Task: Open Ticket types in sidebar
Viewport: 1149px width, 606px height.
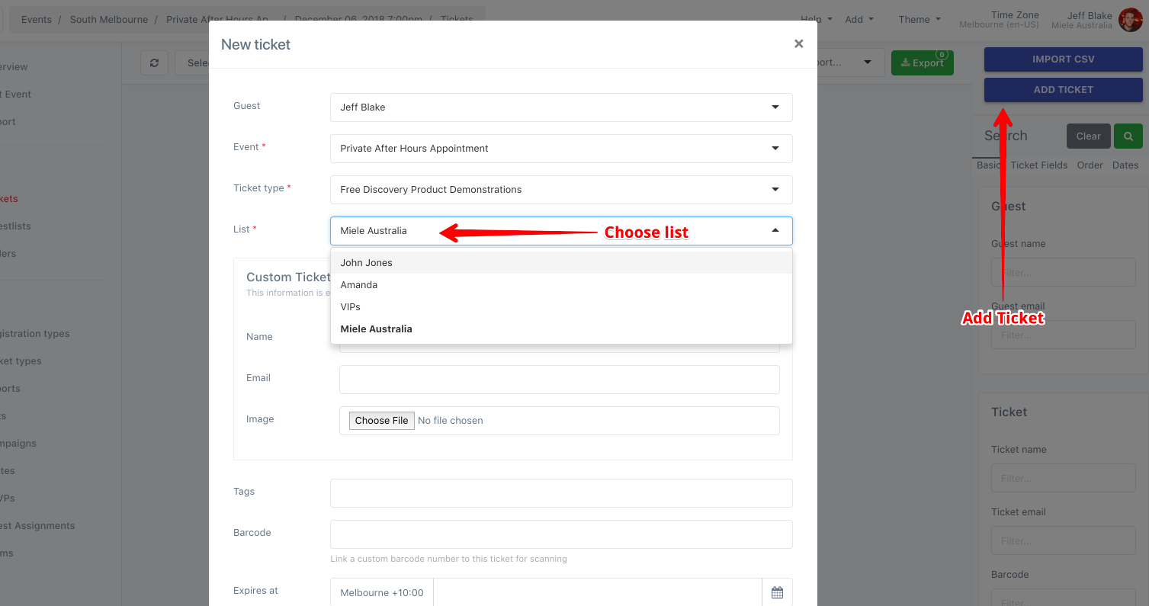Action: [x=21, y=361]
